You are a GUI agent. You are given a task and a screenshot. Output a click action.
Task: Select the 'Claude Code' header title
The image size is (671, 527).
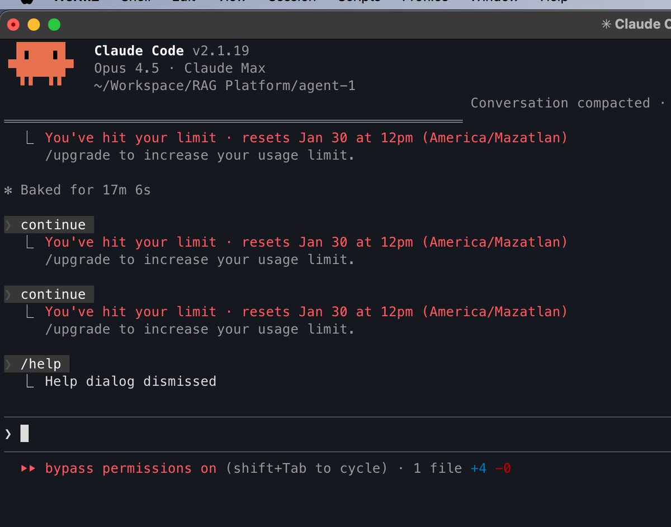pyautogui.click(x=139, y=51)
